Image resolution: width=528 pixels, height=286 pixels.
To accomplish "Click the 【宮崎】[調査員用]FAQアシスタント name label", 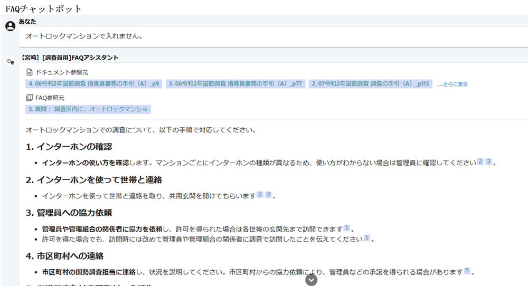I will click(69, 58).
